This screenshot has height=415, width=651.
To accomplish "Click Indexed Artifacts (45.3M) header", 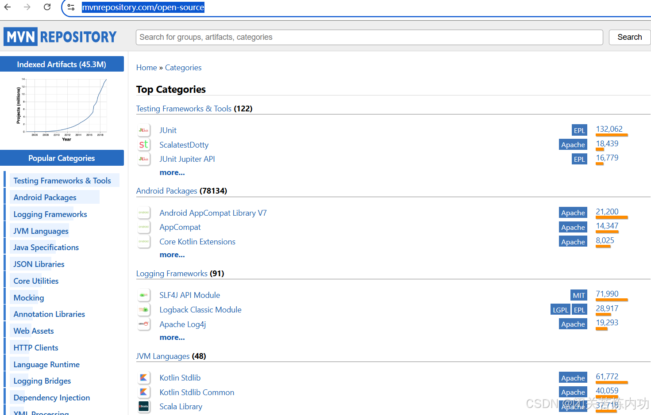I will [x=62, y=64].
